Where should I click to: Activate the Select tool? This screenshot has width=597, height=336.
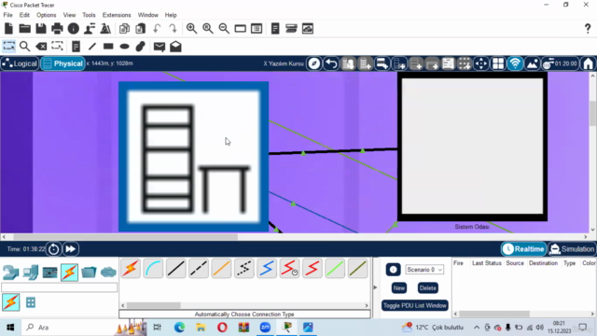coord(8,47)
